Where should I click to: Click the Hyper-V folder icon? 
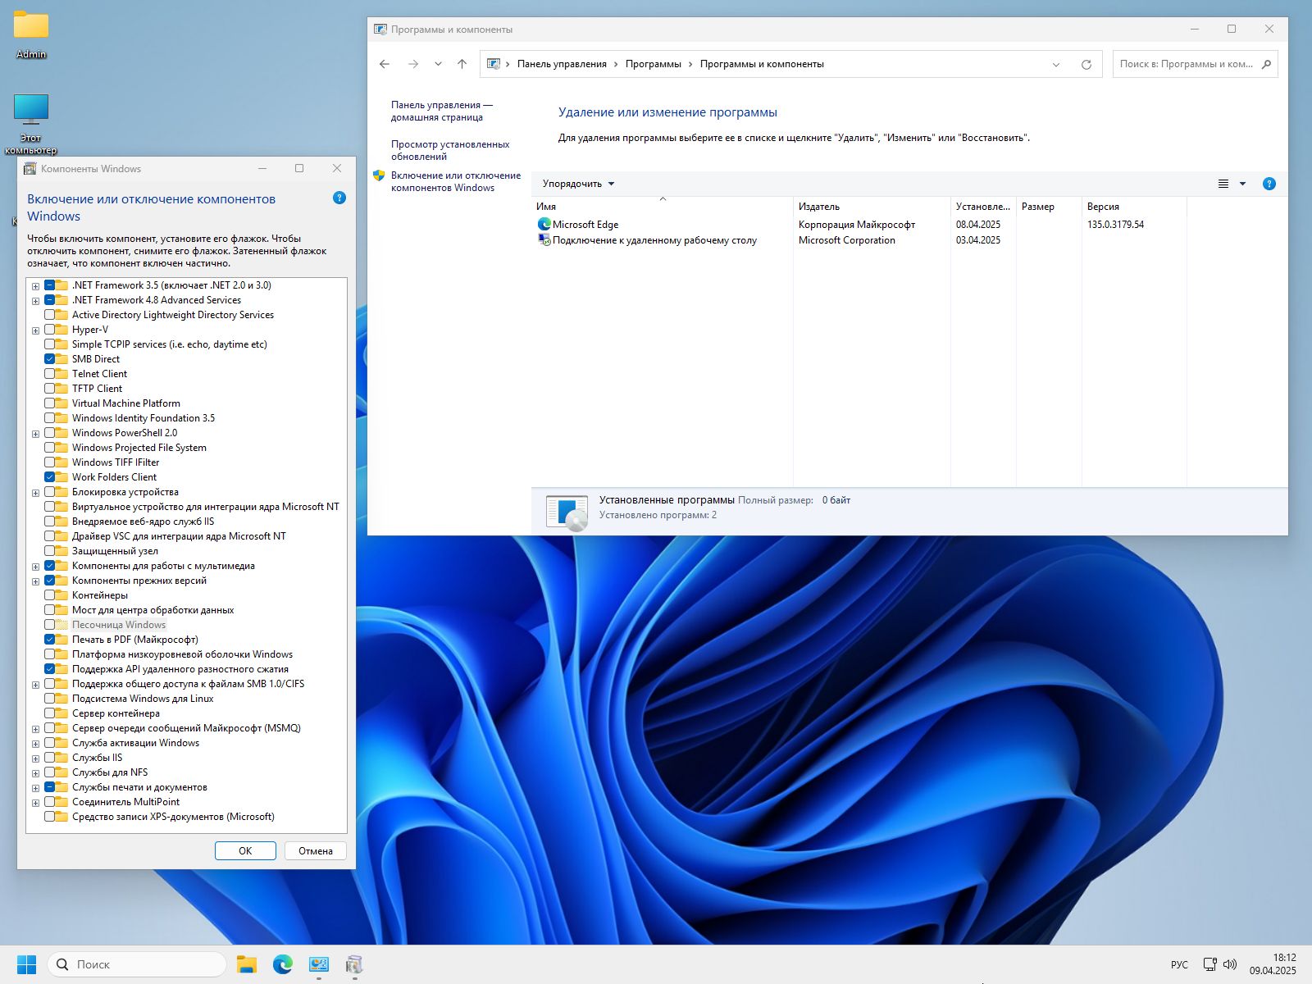[x=62, y=330]
